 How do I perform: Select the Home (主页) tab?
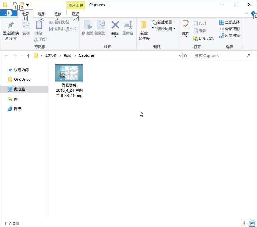25,13
